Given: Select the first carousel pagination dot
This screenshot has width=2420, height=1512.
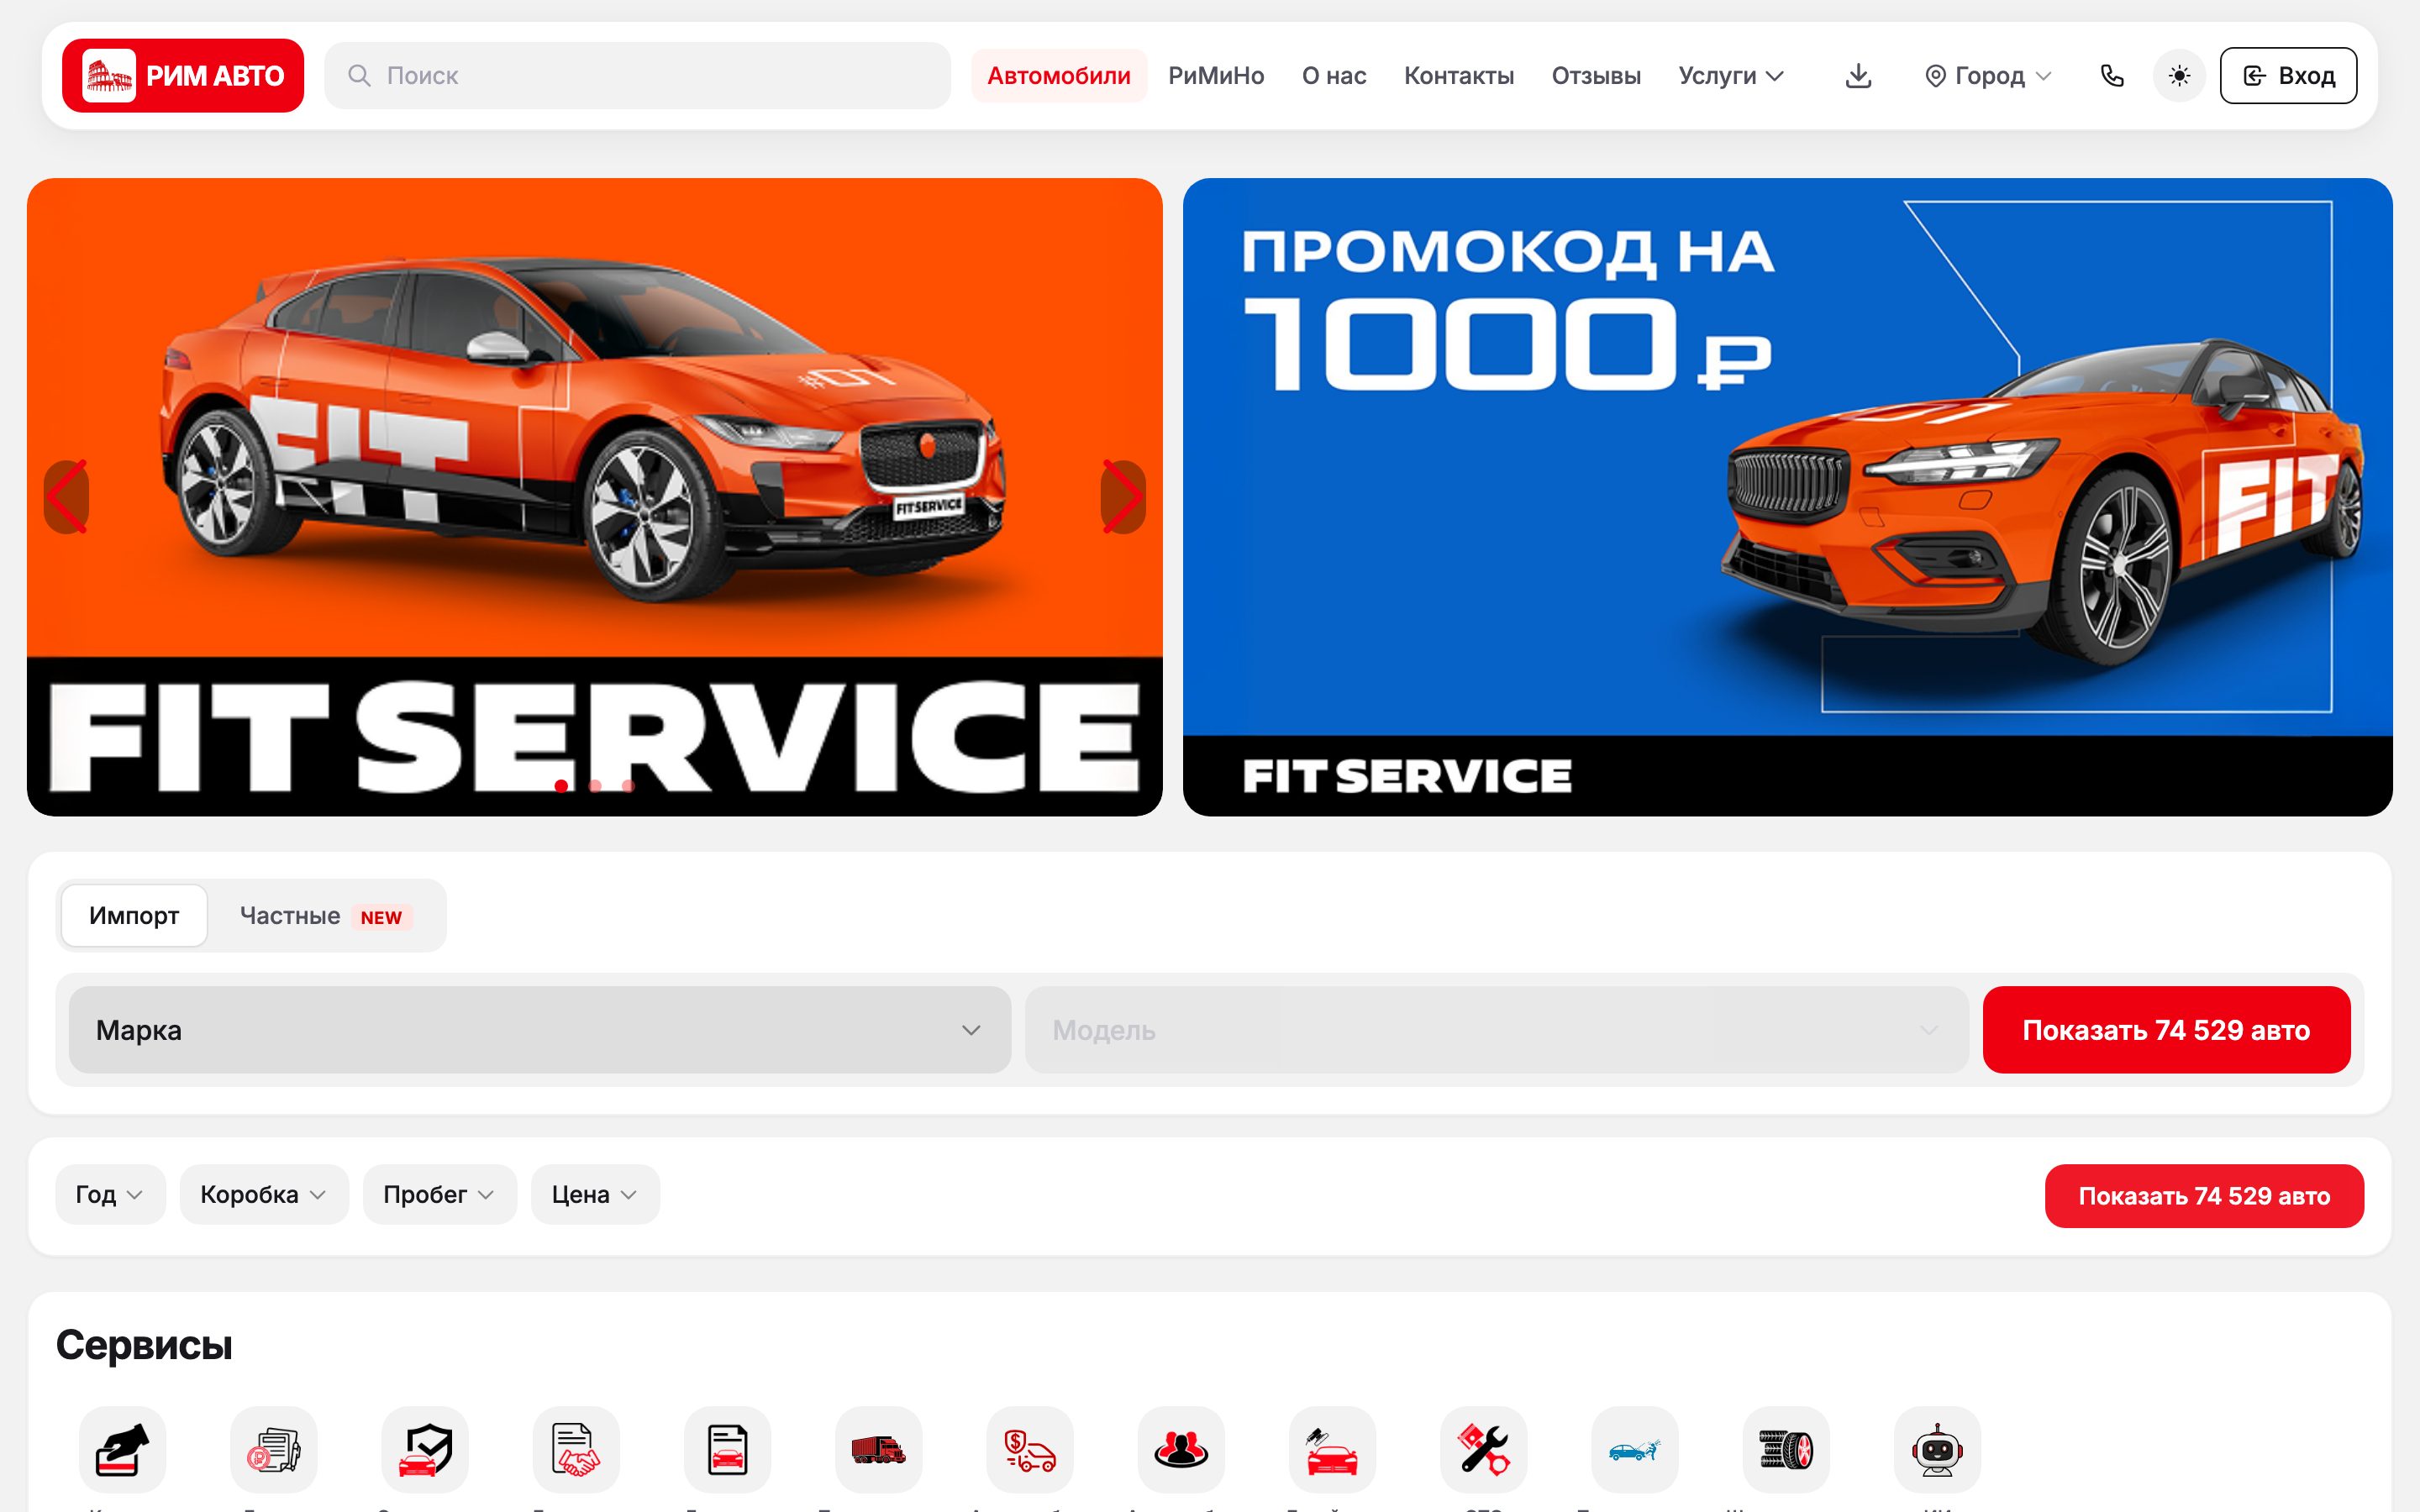Looking at the screenshot, I should 561,786.
